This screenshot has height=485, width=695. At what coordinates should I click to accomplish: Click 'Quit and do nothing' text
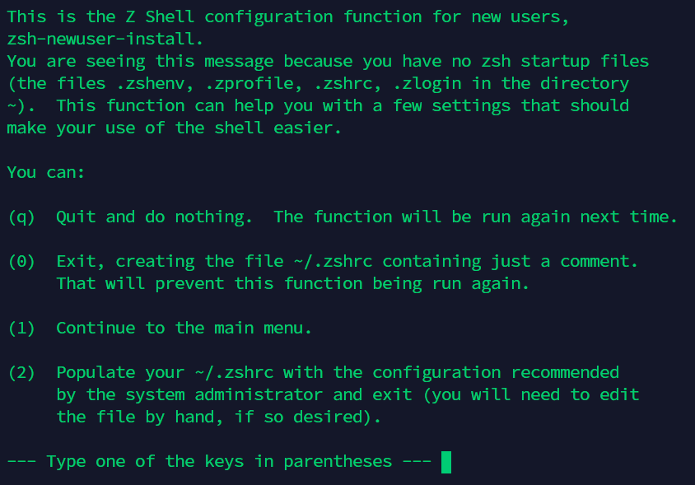154,217
